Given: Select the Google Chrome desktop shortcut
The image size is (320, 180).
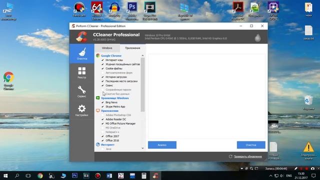Looking at the screenshot, I should 8,81.
